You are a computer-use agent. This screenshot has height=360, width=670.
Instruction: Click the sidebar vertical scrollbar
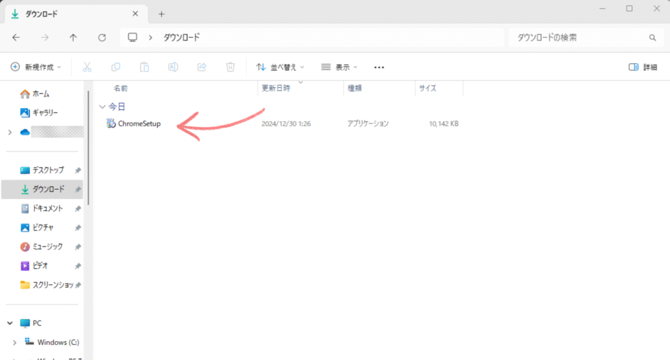[x=88, y=147]
